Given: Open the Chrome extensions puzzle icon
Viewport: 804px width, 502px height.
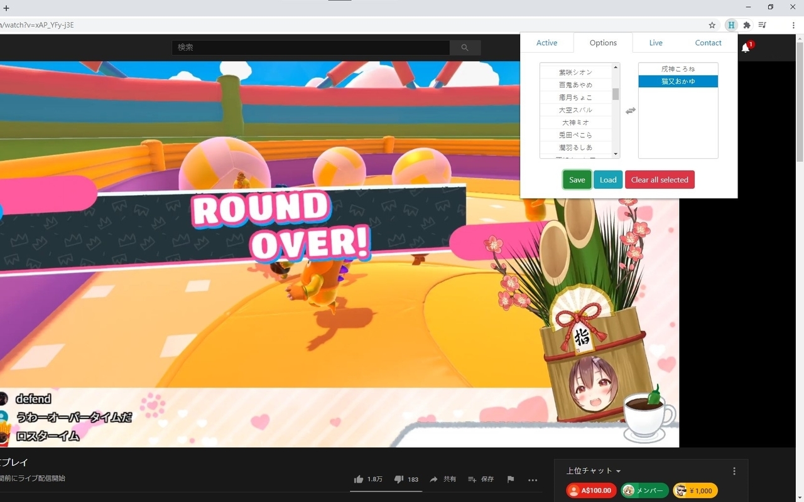Looking at the screenshot, I should pyautogui.click(x=747, y=25).
